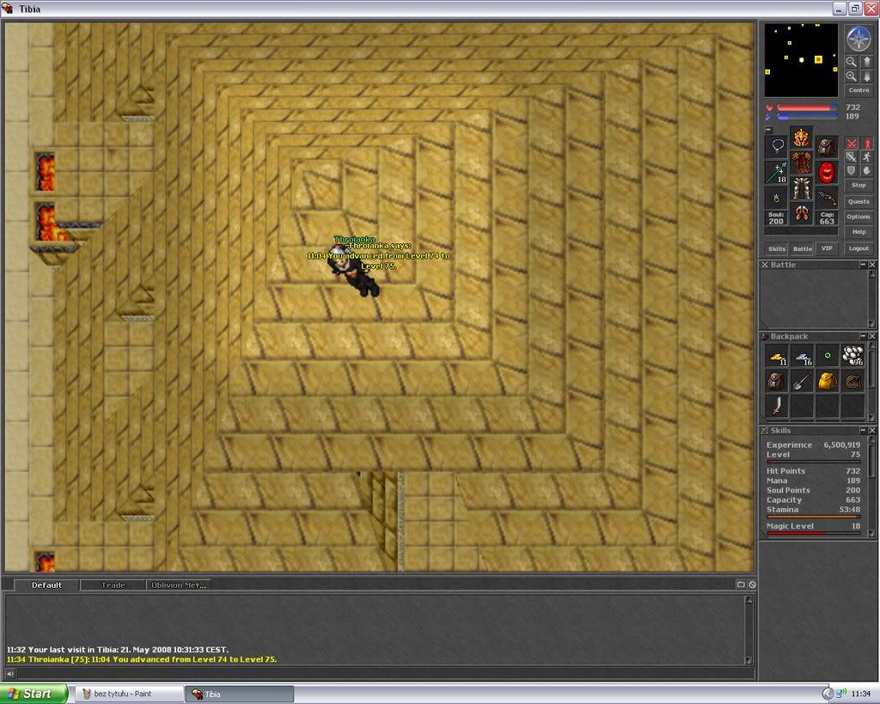Enable defensive fighting mode
This screenshot has height=704, width=880.
coord(852,171)
